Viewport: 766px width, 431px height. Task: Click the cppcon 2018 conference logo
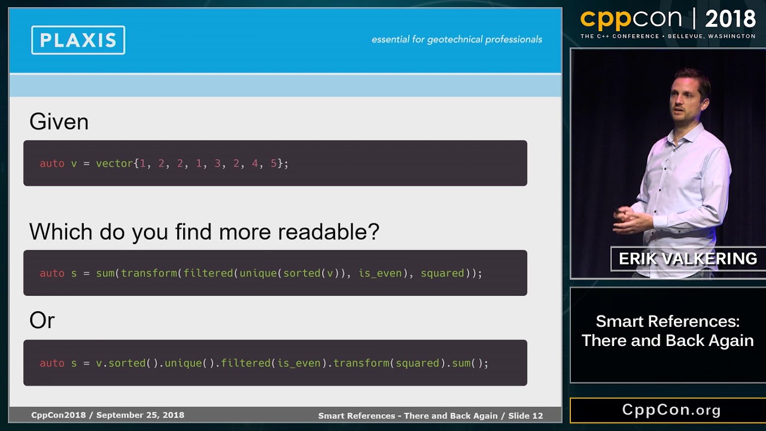coord(668,20)
